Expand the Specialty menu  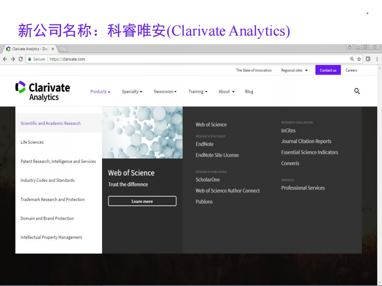132,92
